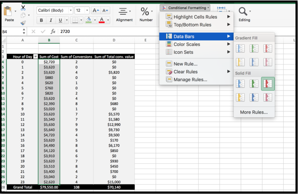Toggle bold formatting
This screenshot has width=298, height=194.
coord(41,20)
